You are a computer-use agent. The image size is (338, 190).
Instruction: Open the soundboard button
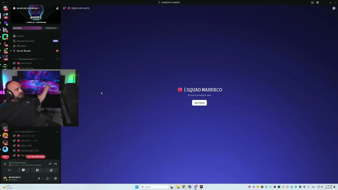coord(51,170)
